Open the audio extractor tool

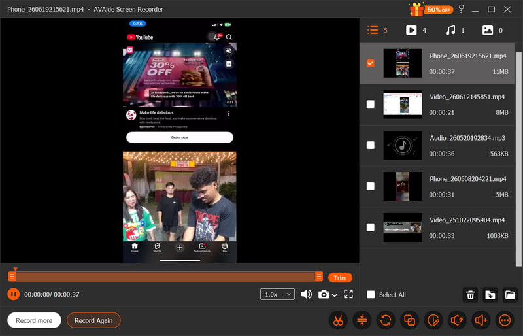tap(457, 321)
